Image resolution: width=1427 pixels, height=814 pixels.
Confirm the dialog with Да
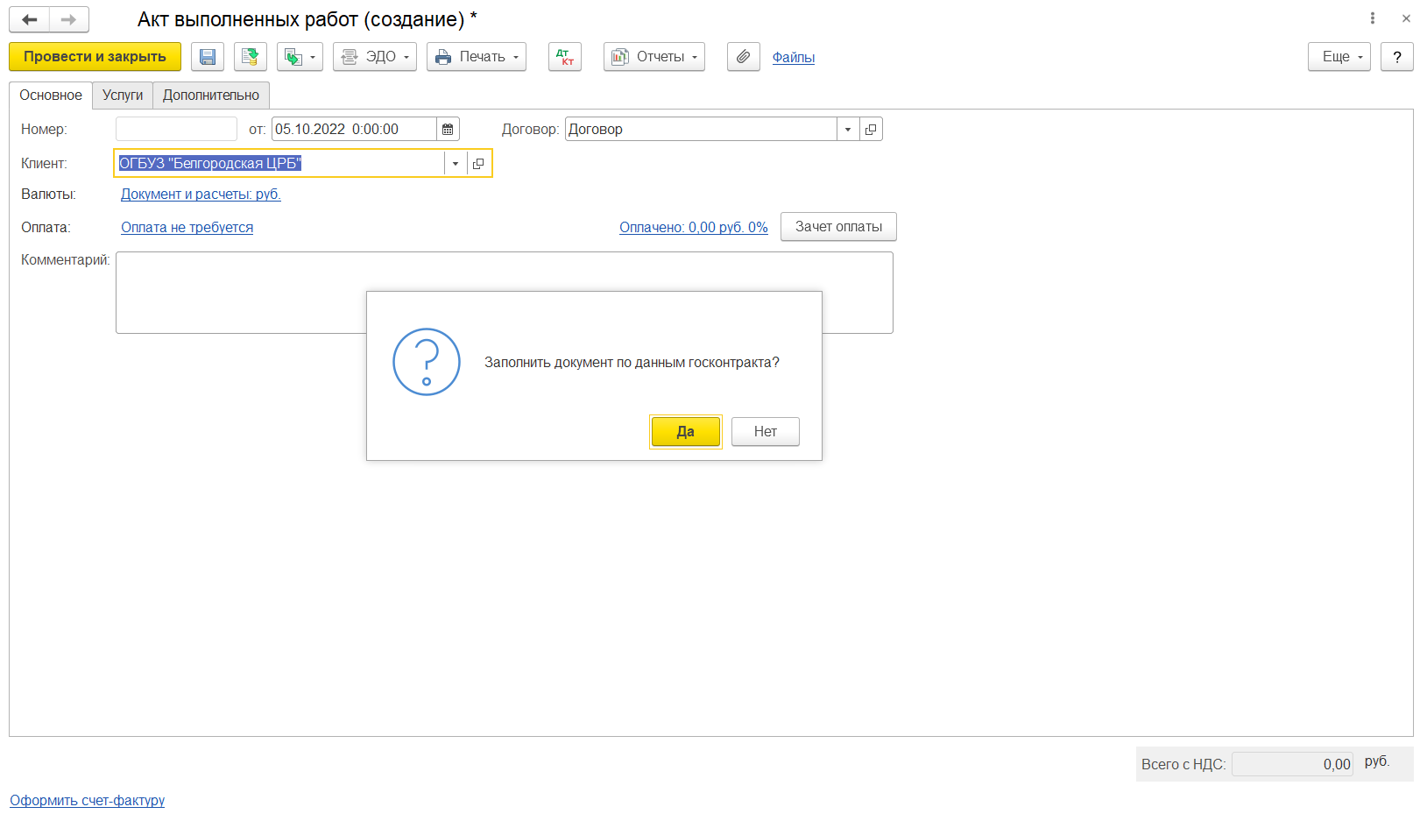(686, 432)
